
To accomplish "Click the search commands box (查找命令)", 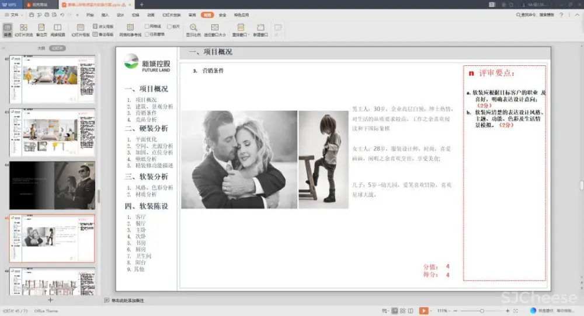I will point(536,15).
